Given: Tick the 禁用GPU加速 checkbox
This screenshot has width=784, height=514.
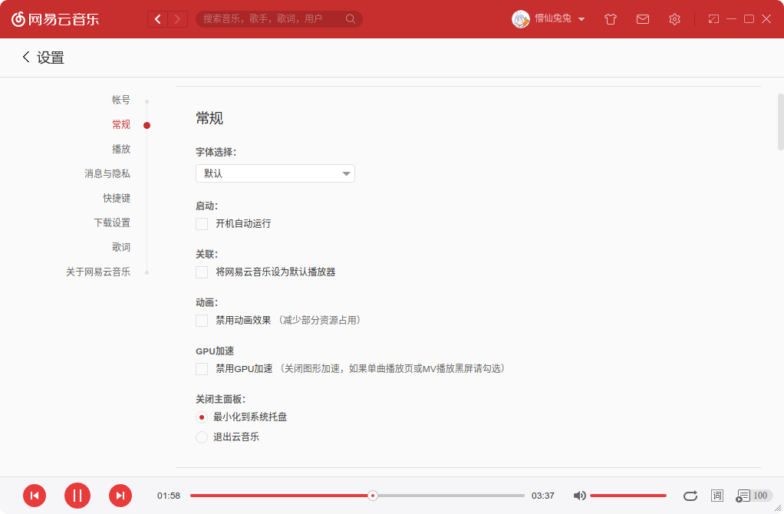Looking at the screenshot, I should [202, 369].
